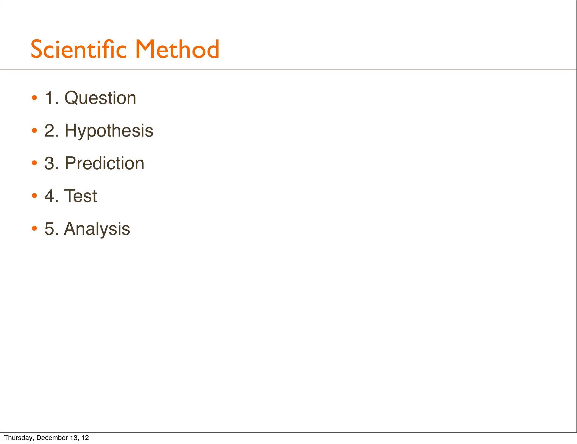Select the word "Analysis" in the list

97,229
